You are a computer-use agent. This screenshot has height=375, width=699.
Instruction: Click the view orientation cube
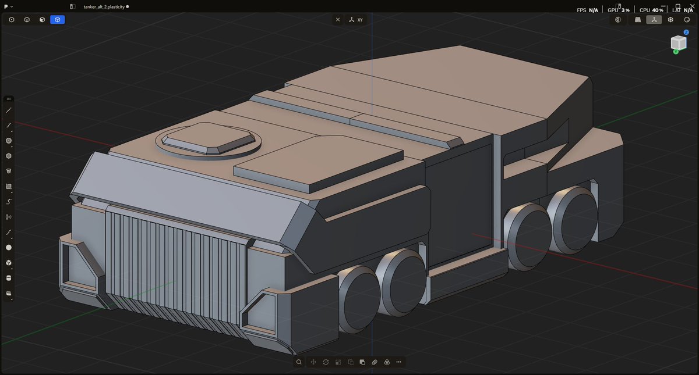pos(678,43)
